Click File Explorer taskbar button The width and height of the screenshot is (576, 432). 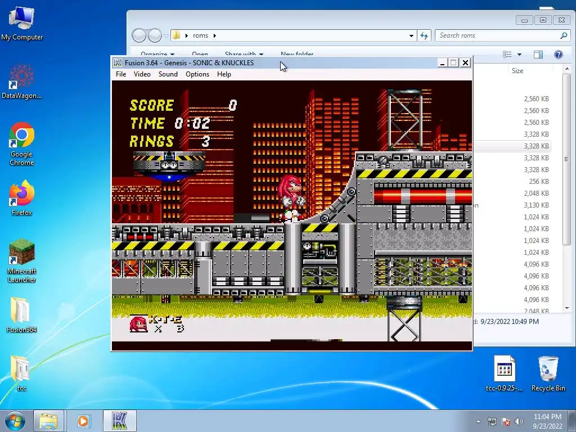pyautogui.click(x=48, y=421)
